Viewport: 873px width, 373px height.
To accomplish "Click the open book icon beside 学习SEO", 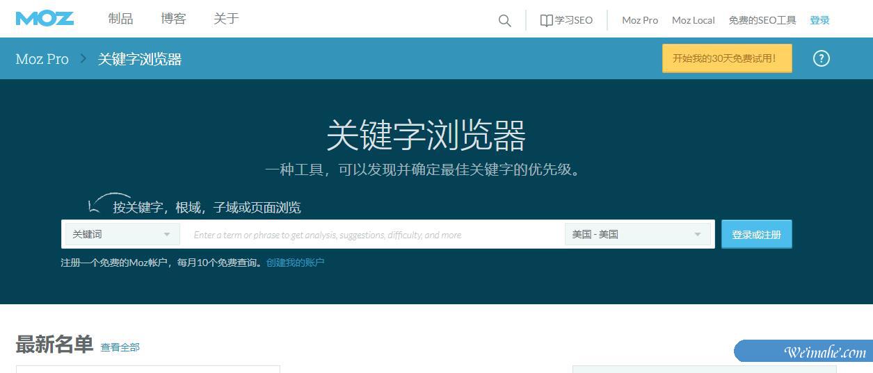I will (547, 20).
